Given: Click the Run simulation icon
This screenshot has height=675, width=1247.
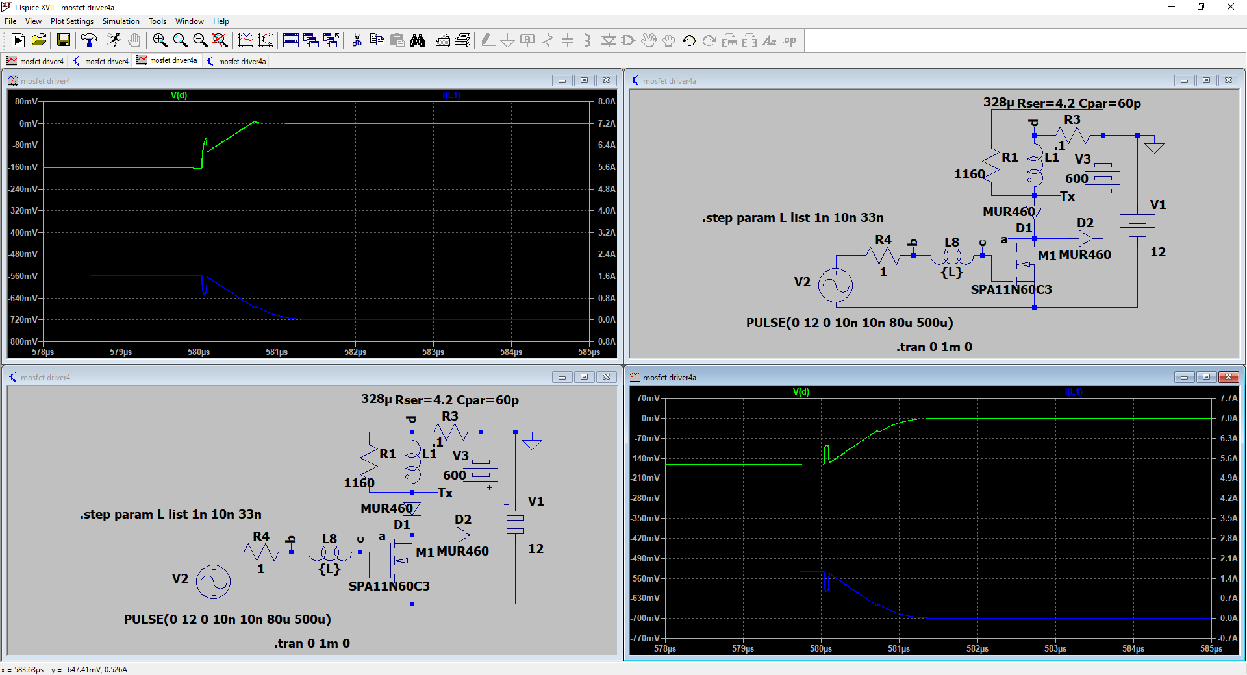Looking at the screenshot, I should (18, 41).
